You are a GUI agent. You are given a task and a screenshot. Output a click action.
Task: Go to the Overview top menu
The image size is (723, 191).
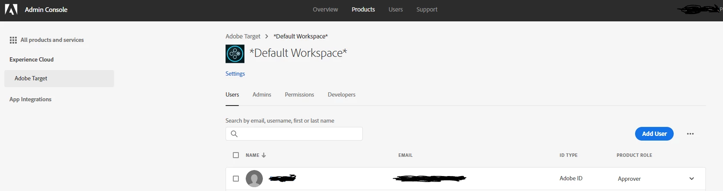pos(325,9)
